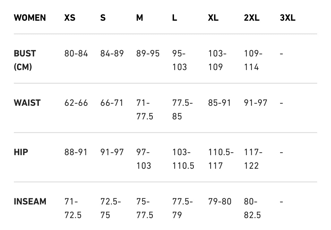Click the WAIST row label

27,103
